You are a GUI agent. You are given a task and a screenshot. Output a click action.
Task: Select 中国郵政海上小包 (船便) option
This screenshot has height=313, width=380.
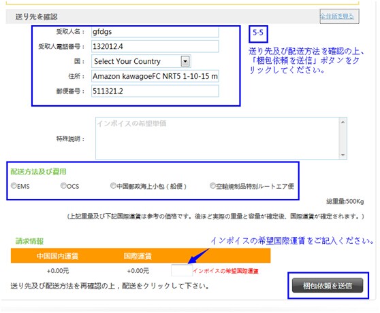pyautogui.click(x=113, y=185)
